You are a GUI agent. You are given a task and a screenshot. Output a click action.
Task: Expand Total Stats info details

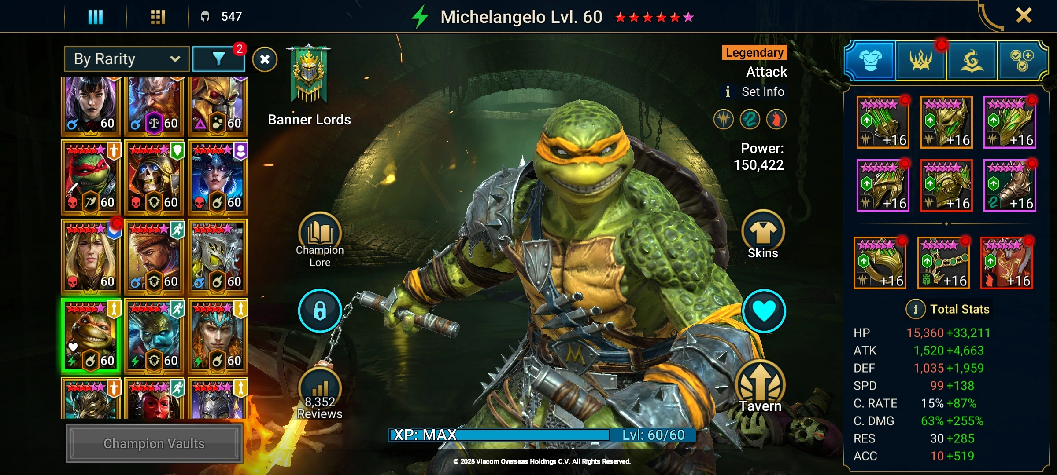(x=915, y=309)
